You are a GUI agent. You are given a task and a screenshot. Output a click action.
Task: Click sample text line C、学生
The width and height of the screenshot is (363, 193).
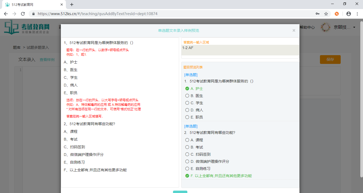click(x=71, y=77)
